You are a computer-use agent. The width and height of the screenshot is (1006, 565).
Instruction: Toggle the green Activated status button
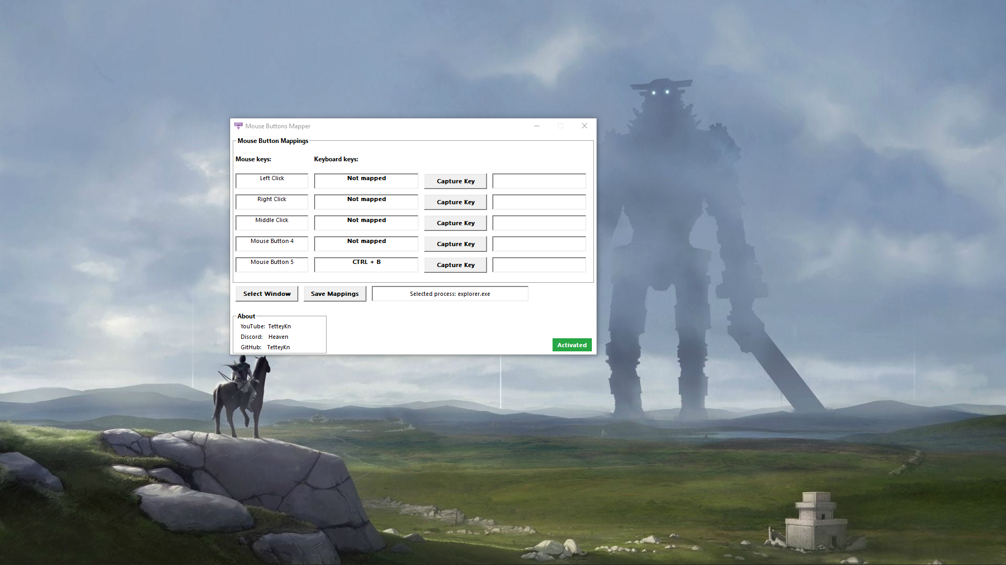click(571, 345)
